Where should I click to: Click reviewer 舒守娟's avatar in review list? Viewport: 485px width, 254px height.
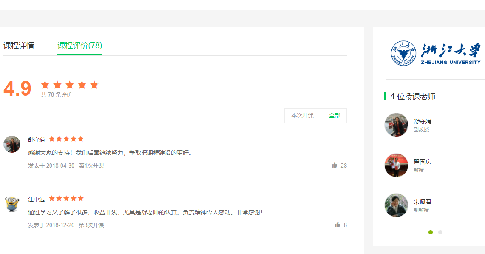[x=12, y=144]
